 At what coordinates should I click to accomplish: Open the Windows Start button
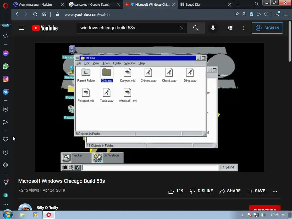point(7,215)
